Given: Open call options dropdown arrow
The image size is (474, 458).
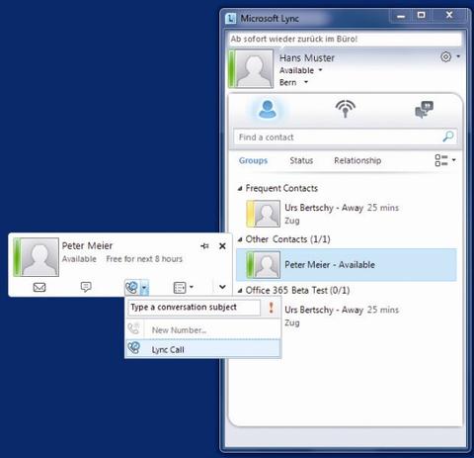Looking at the screenshot, I should [144, 288].
